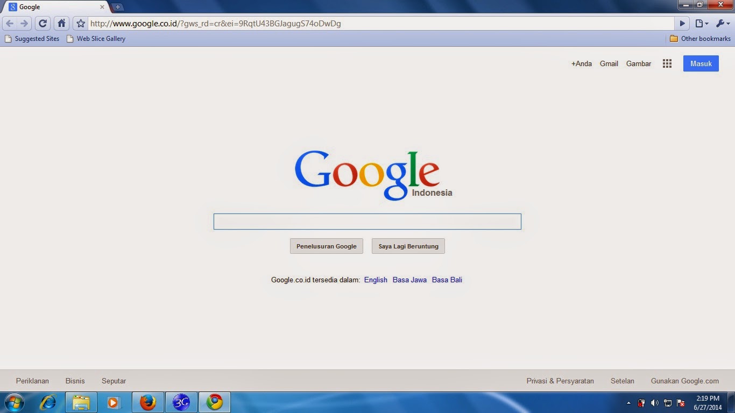Launch Firefox from the taskbar
The image size is (735, 413).
pyautogui.click(x=147, y=402)
